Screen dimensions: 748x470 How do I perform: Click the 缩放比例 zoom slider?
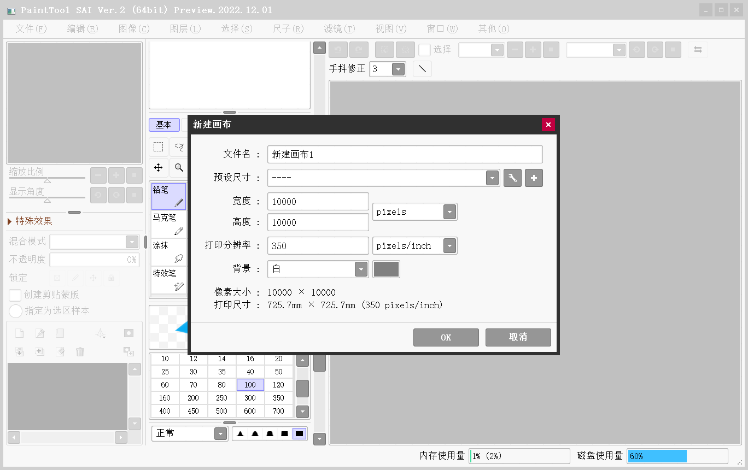click(x=47, y=179)
